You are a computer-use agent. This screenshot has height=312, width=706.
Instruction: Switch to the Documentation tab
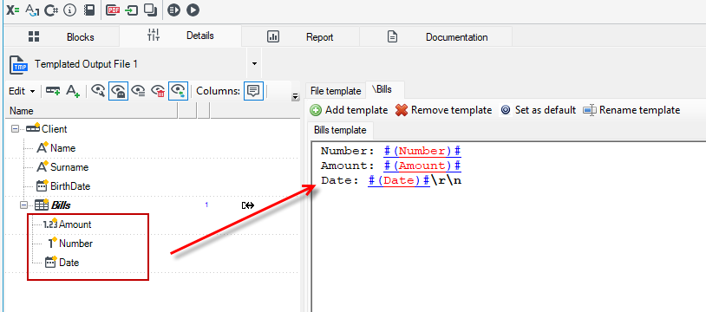click(436, 37)
